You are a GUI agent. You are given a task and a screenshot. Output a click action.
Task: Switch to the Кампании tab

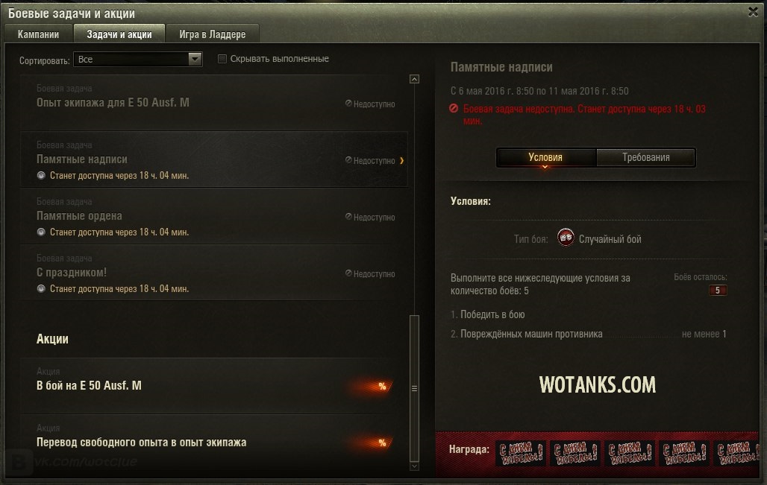pyautogui.click(x=38, y=34)
